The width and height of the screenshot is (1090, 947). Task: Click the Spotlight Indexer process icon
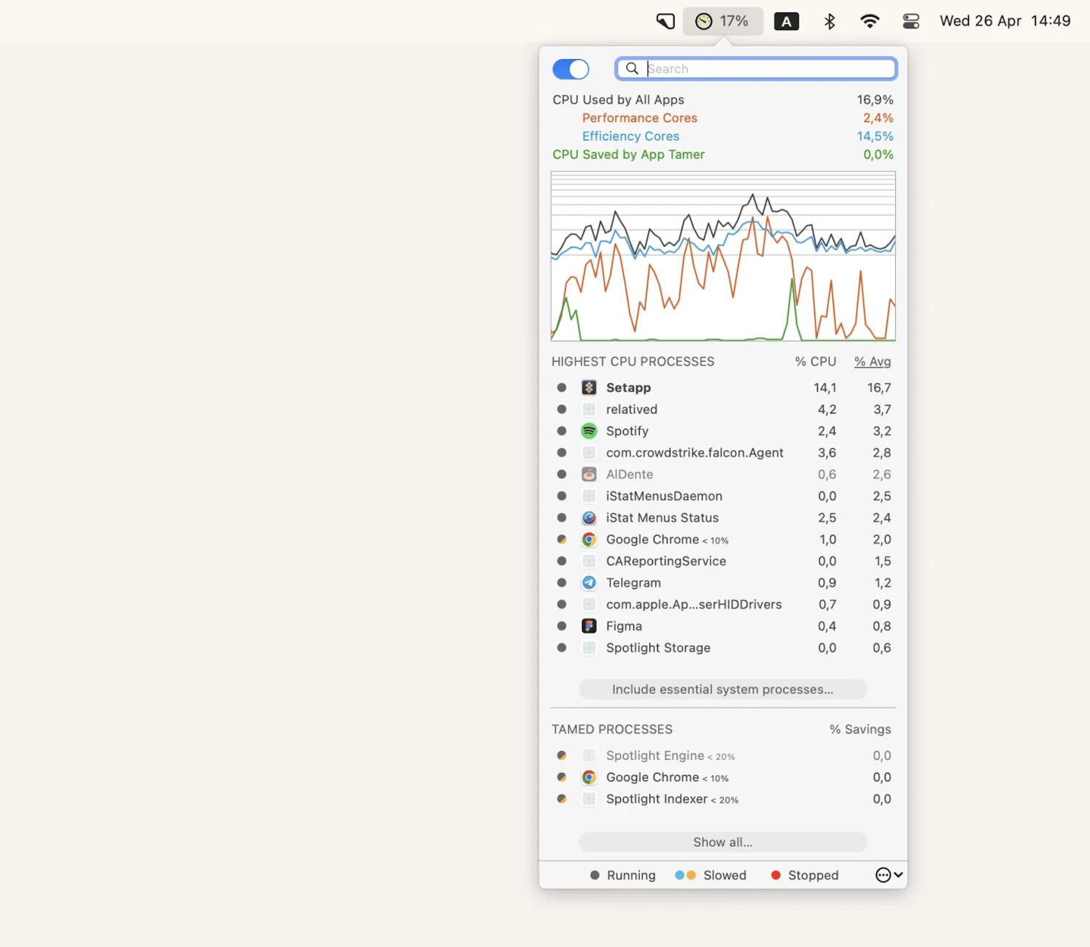(x=590, y=799)
